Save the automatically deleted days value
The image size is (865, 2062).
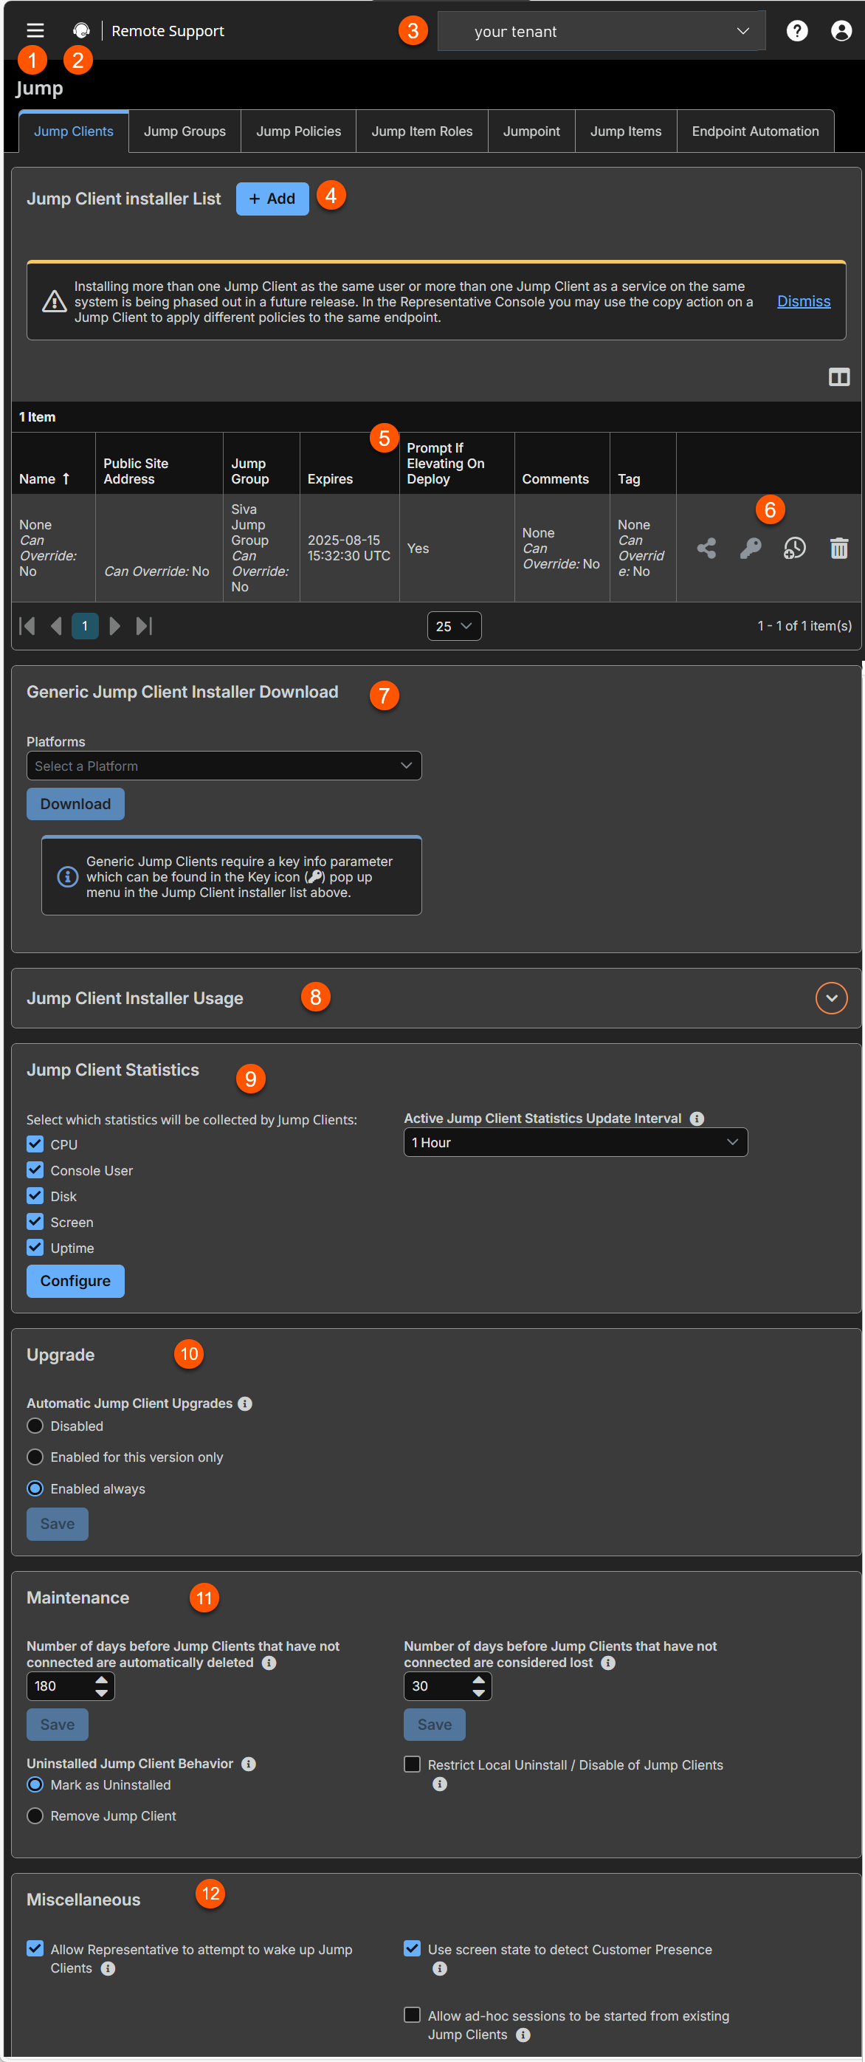click(x=58, y=1724)
